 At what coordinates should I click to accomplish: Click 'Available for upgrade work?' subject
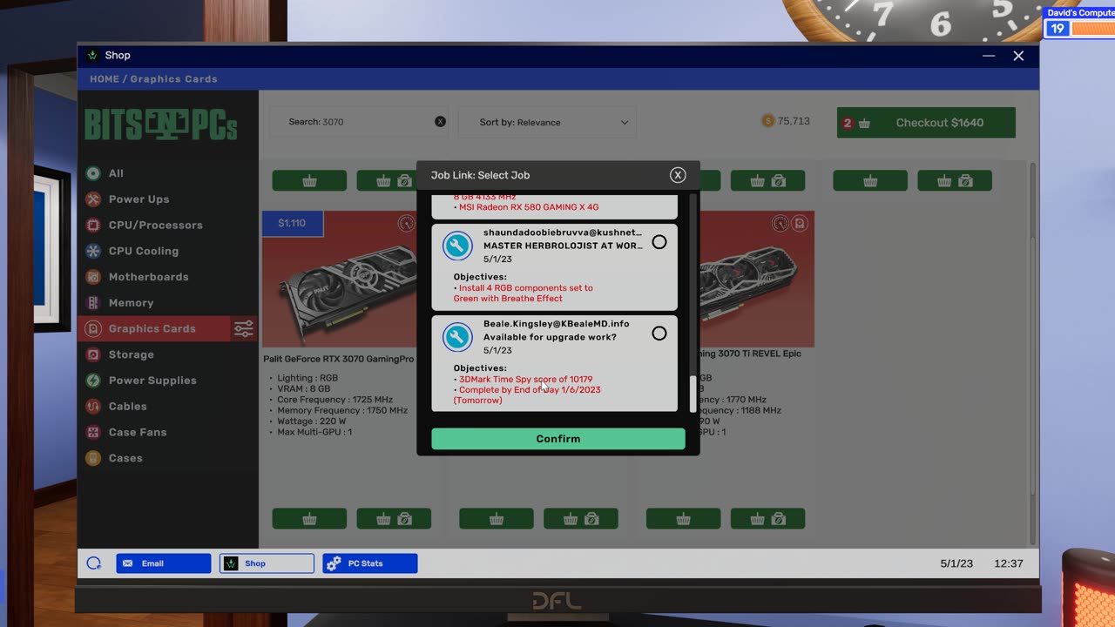coord(550,337)
